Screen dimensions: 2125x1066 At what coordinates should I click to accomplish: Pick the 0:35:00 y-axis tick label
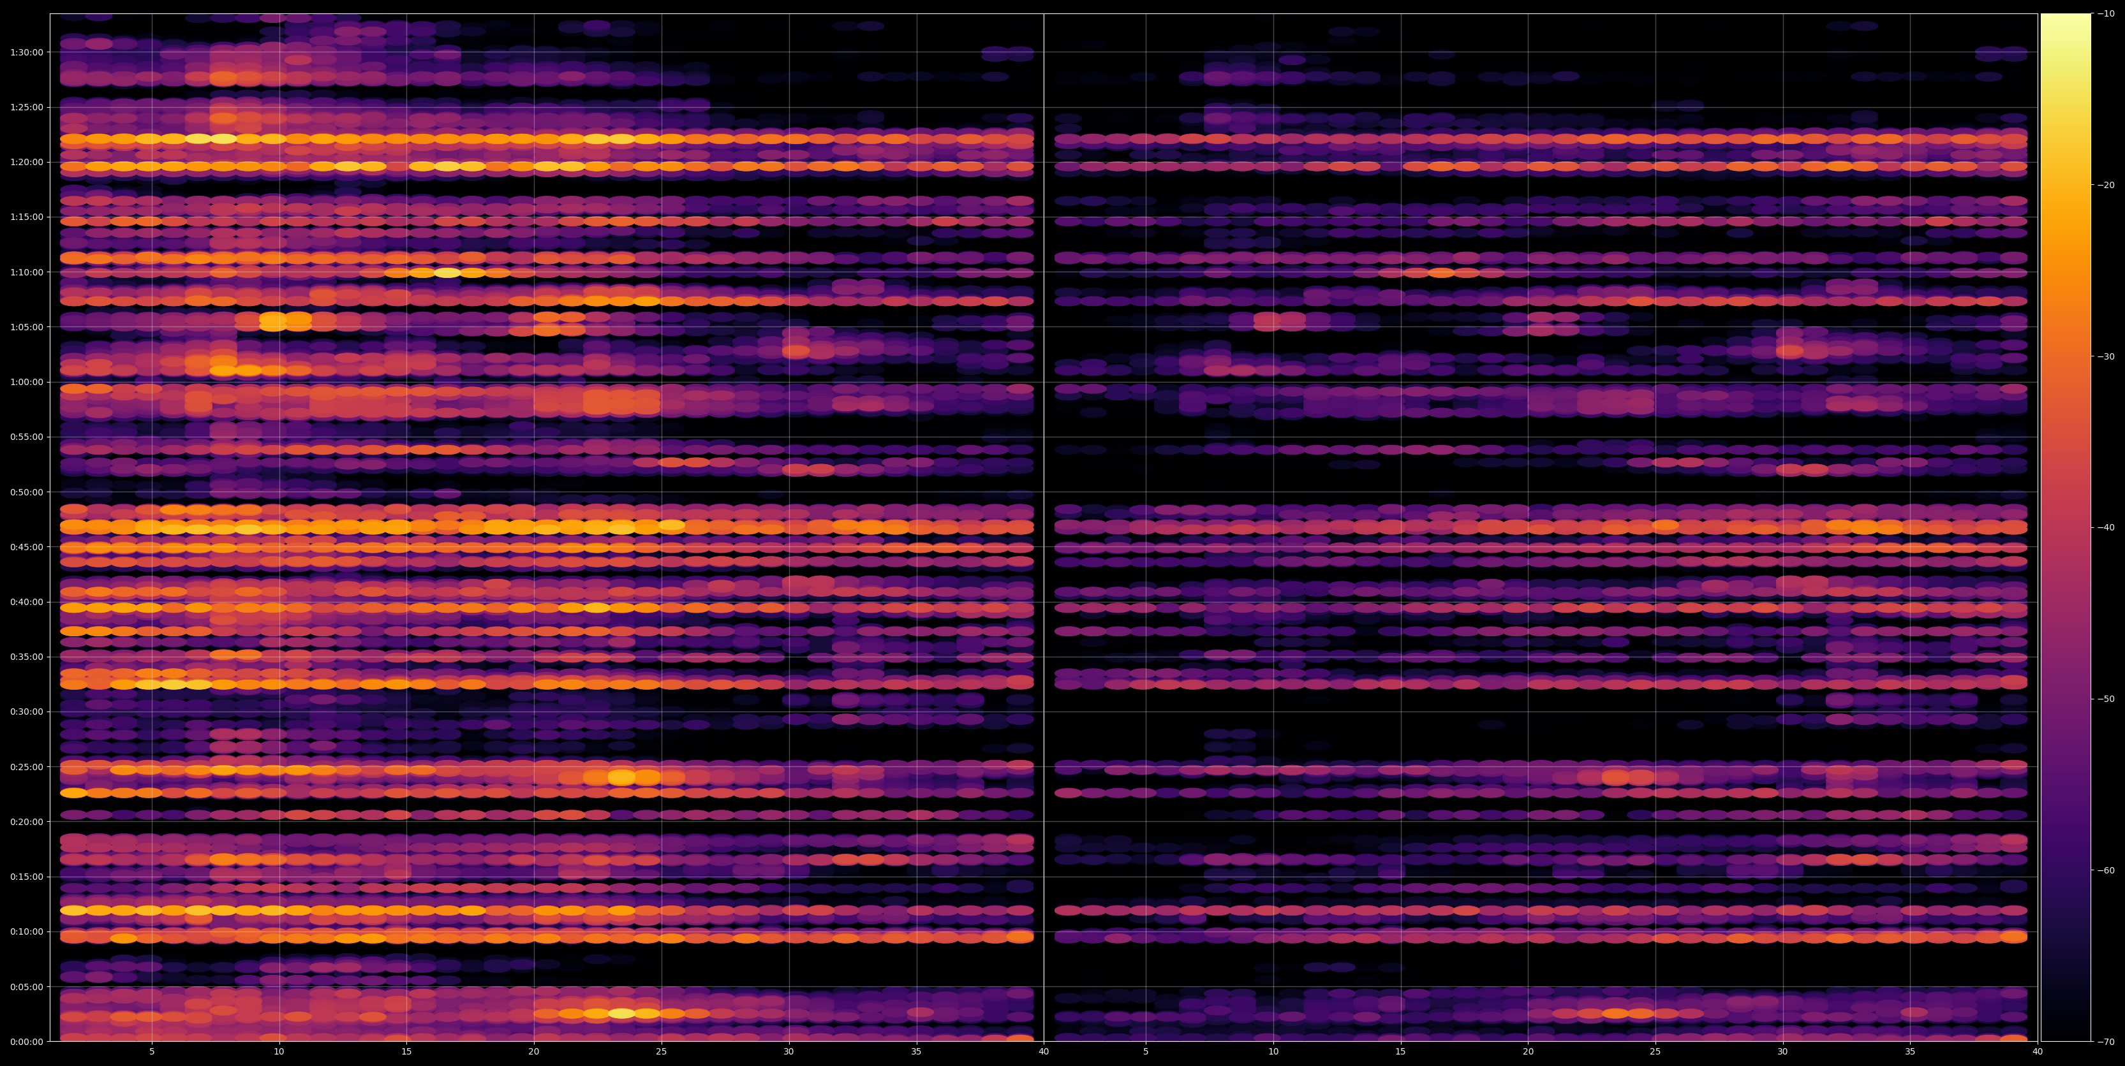[26, 657]
